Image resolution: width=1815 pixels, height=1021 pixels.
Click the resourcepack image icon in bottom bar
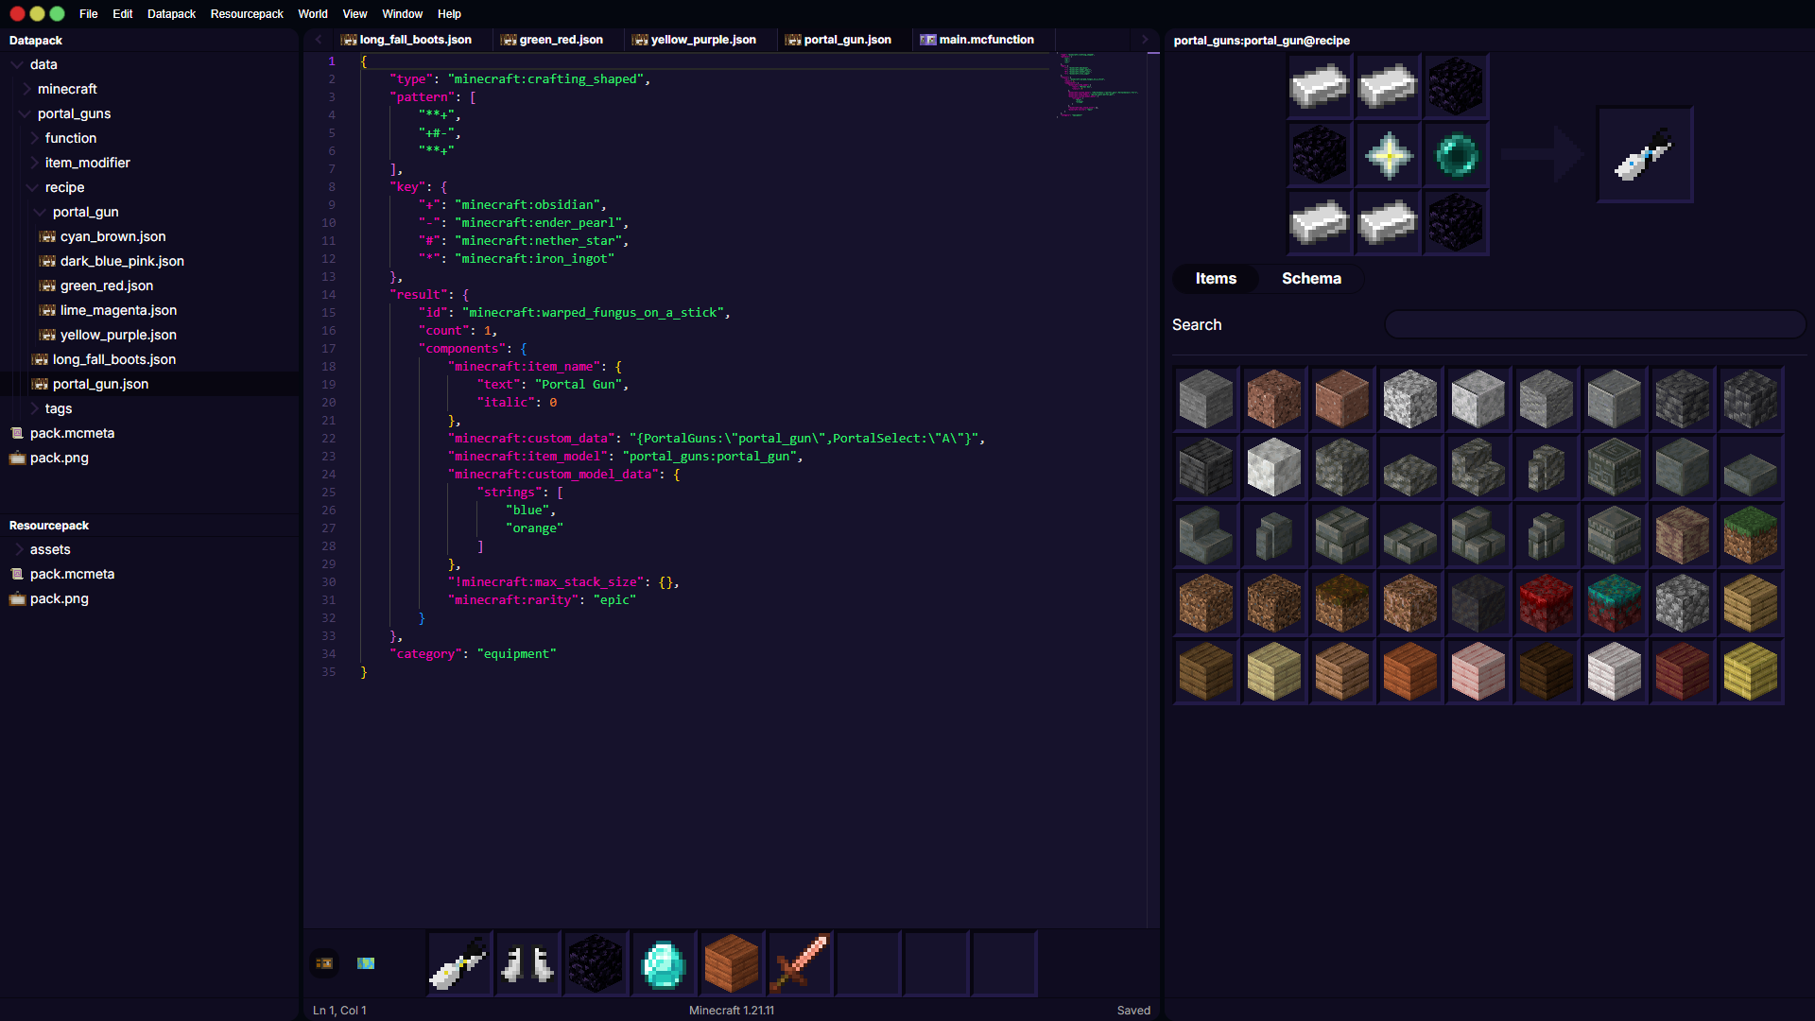[x=366, y=963]
